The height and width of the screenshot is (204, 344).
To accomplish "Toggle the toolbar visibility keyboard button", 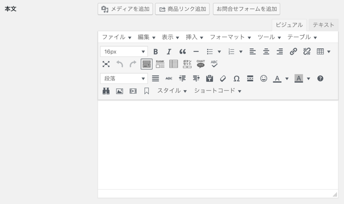I will coord(147,64).
